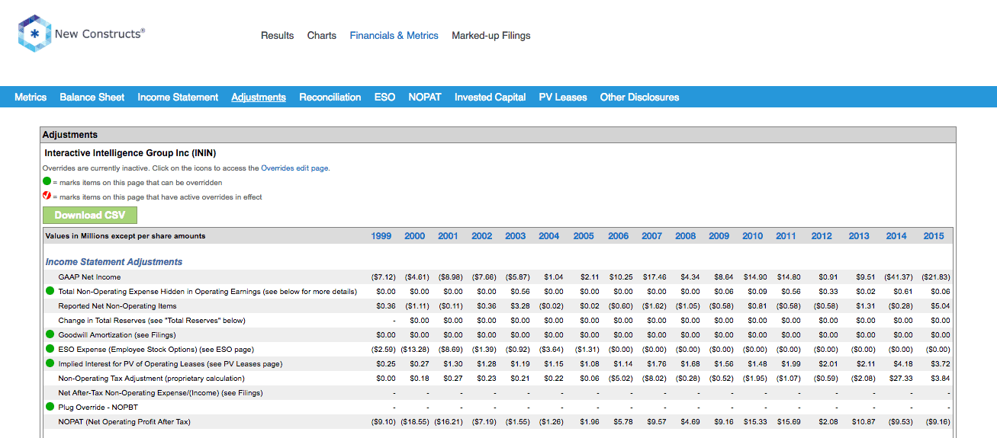997x438 pixels.
Task: Select the Adjustments tab
Action: 259,97
